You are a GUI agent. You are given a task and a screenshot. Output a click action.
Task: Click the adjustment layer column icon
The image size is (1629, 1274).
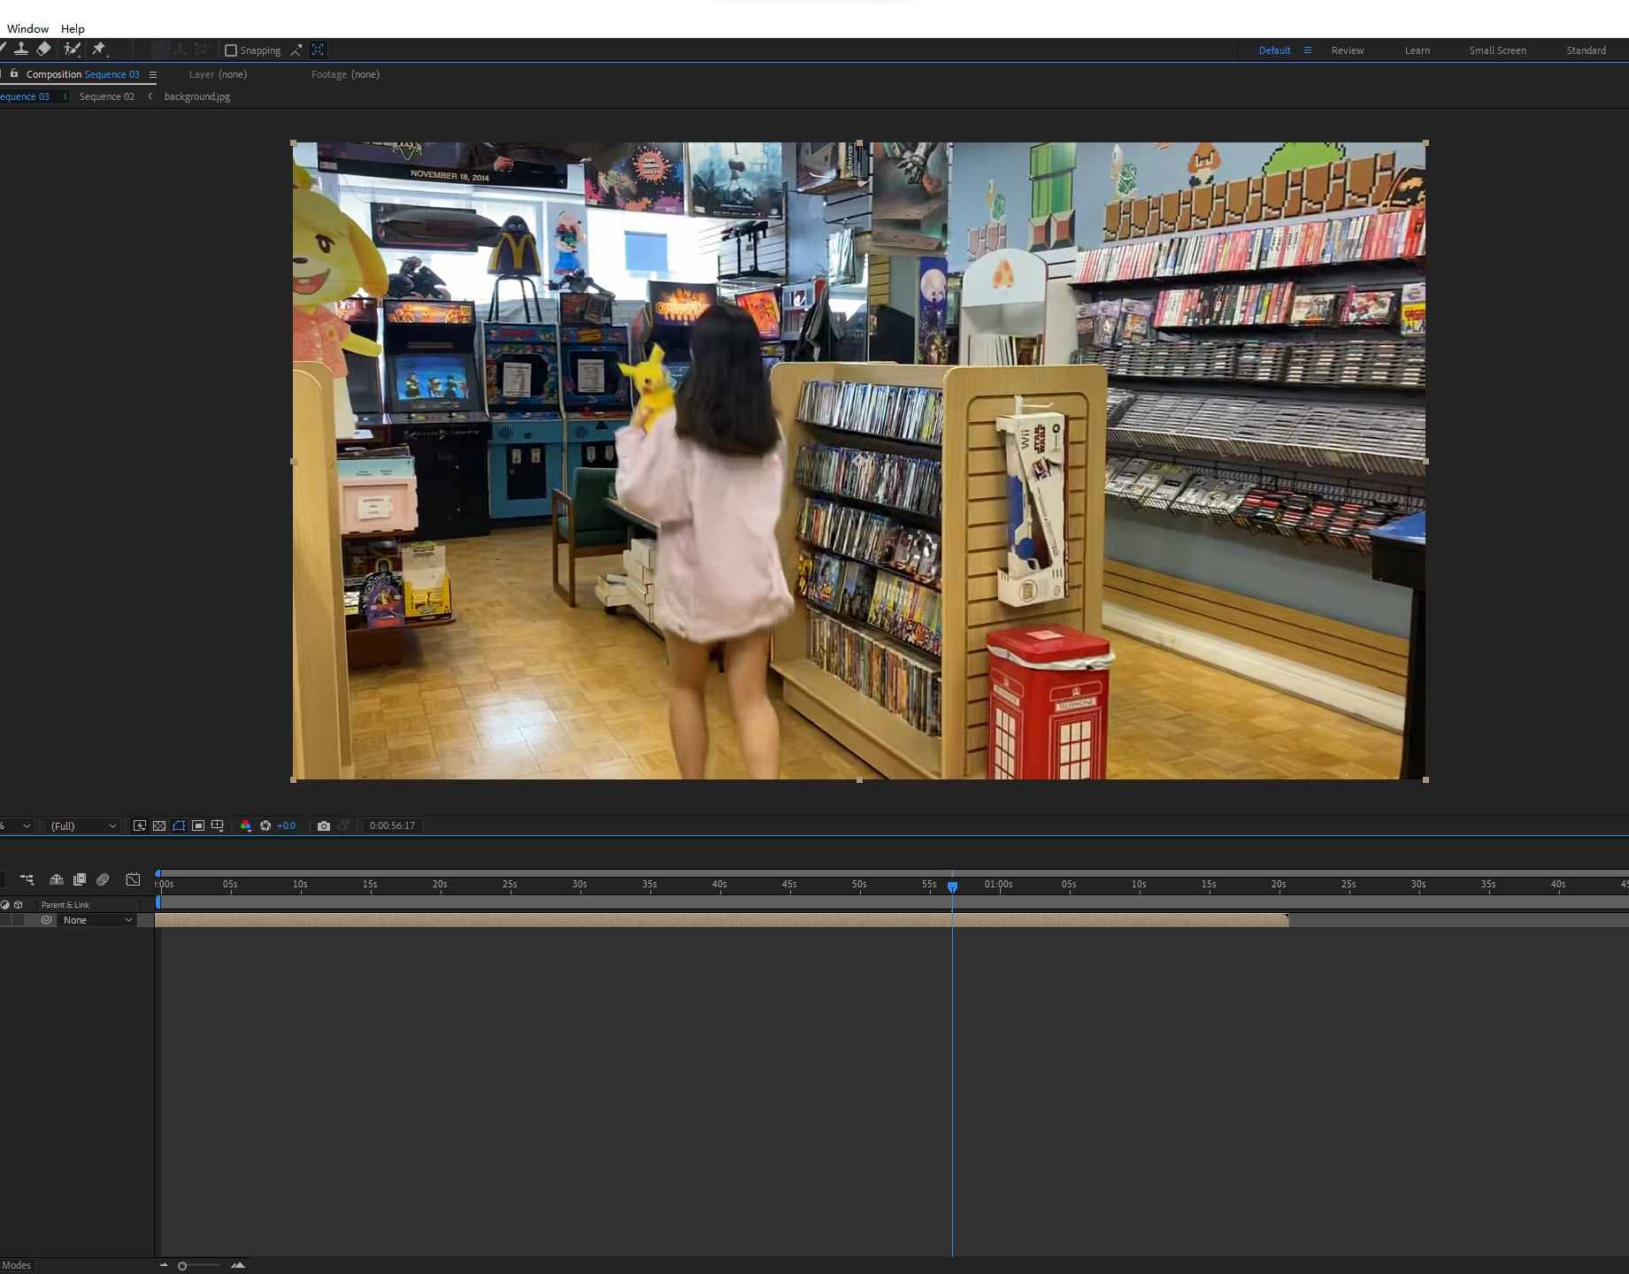5,904
